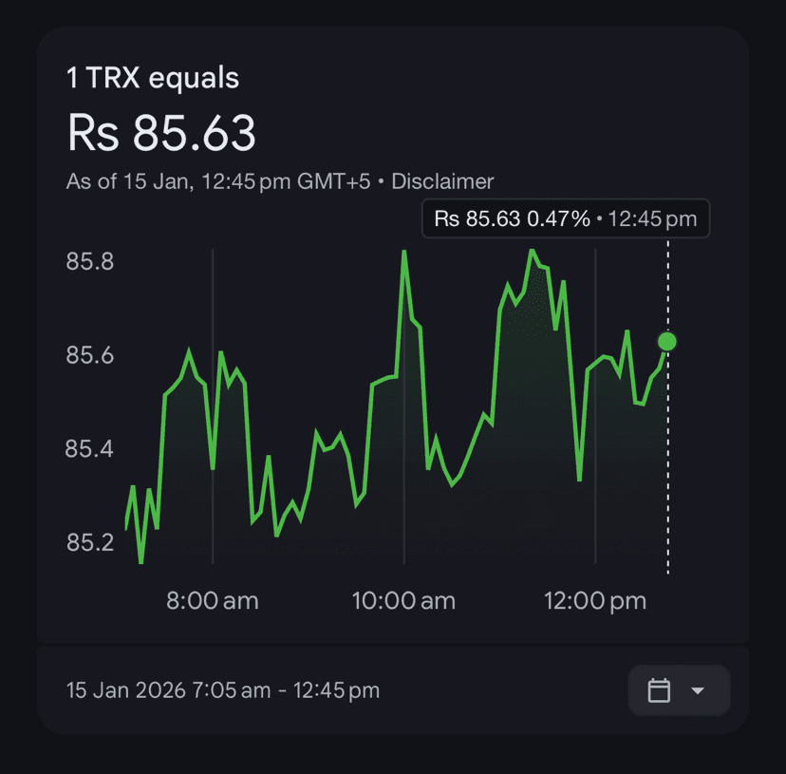Click the 85.8 y-axis label

[89, 261]
